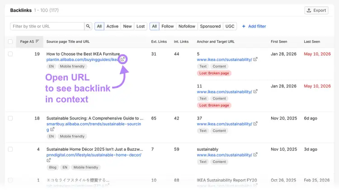Image resolution: width=339 pixels, height=190 pixels.
Task: Open target URL icon for sustainably anchor
Action: tap(255, 155)
